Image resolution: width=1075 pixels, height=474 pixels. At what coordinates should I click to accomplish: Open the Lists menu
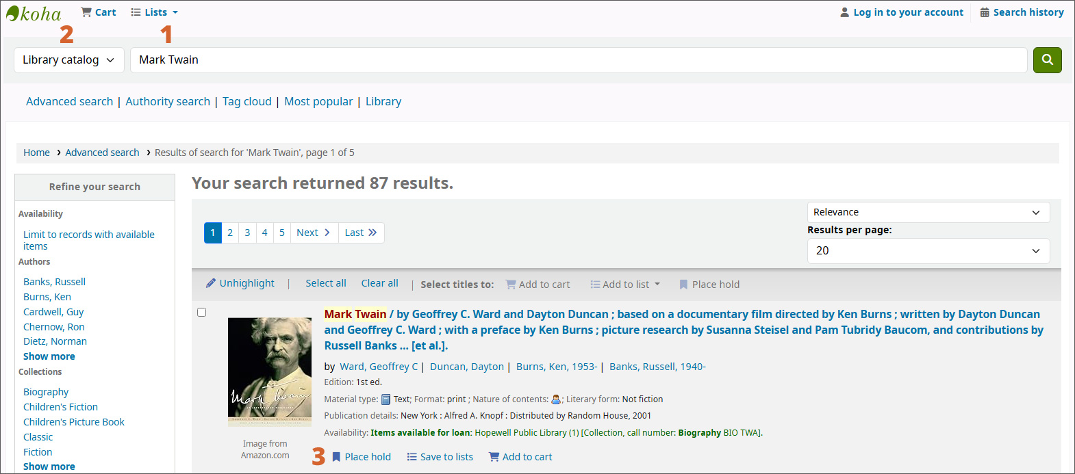(x=155, y=12)
